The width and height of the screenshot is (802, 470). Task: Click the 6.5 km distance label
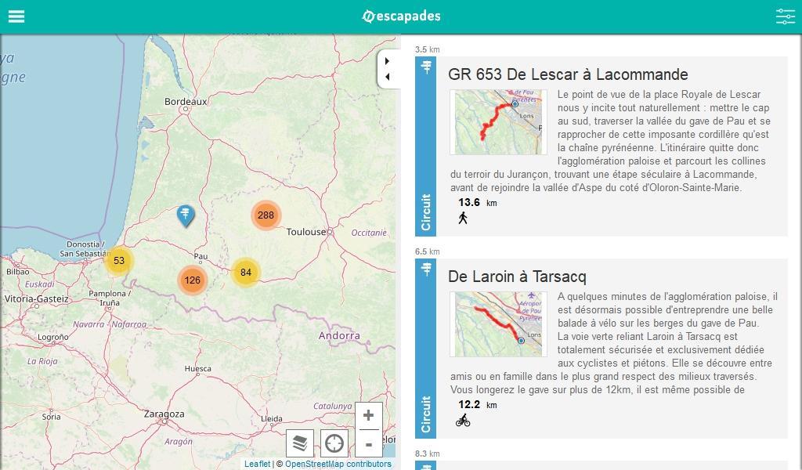coord(427,251)
